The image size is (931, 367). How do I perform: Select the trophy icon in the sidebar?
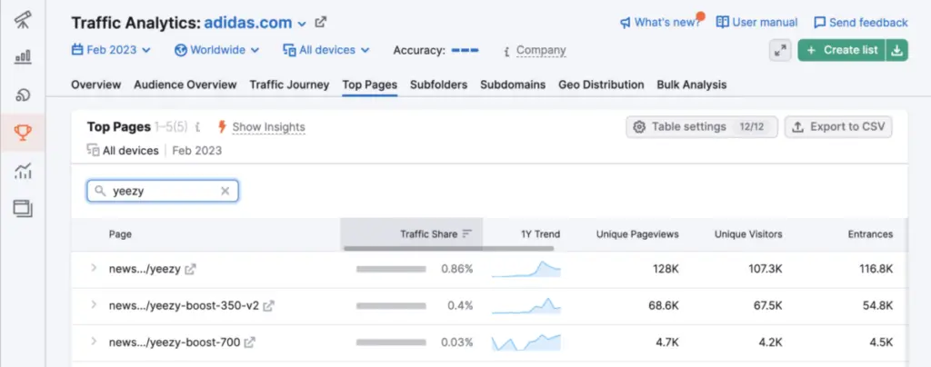click(23, 134)
